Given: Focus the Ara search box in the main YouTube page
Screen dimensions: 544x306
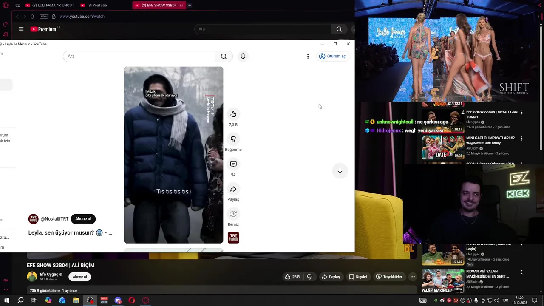Looking at the screenshot, I should point(263,29).
